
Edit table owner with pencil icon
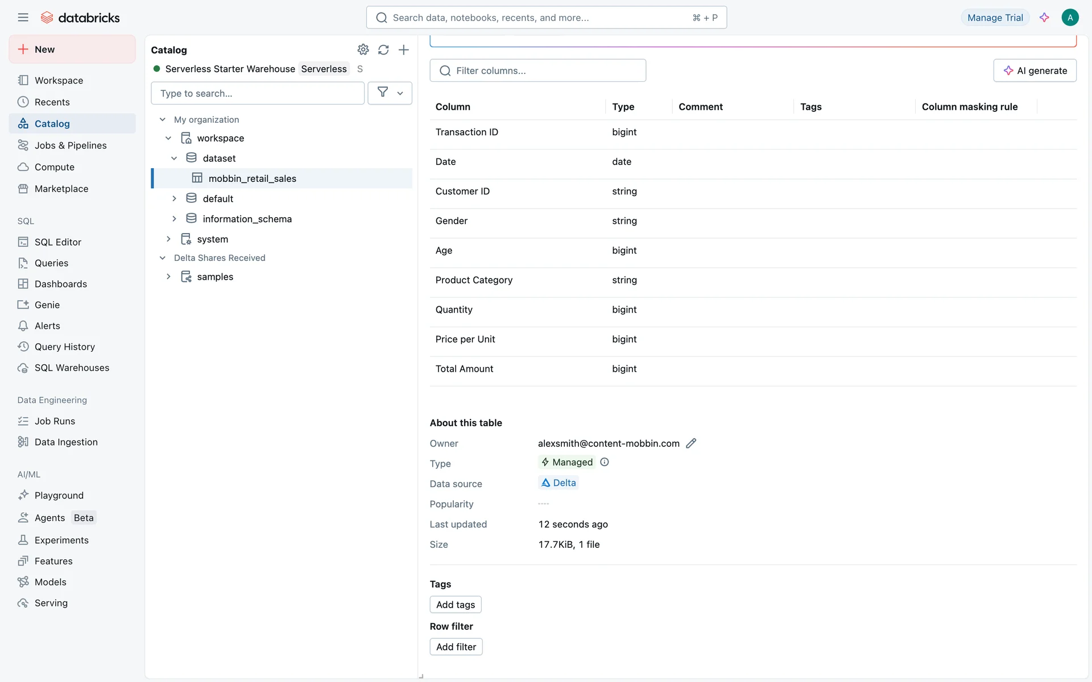pyautogui.click(x=691, y=443)
